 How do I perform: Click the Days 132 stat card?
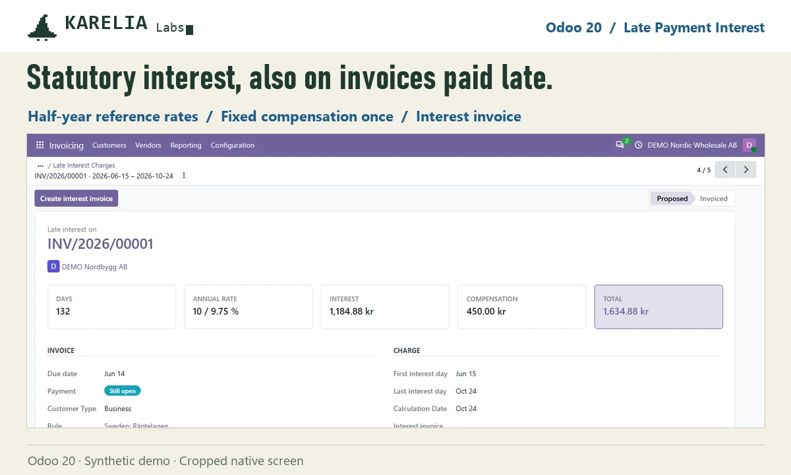111,307
